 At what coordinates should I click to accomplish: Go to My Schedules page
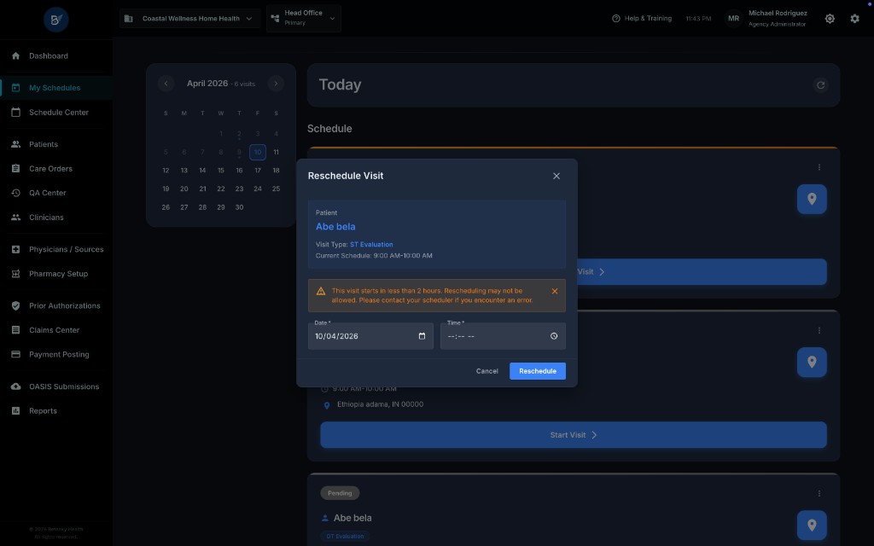point(55,88)
